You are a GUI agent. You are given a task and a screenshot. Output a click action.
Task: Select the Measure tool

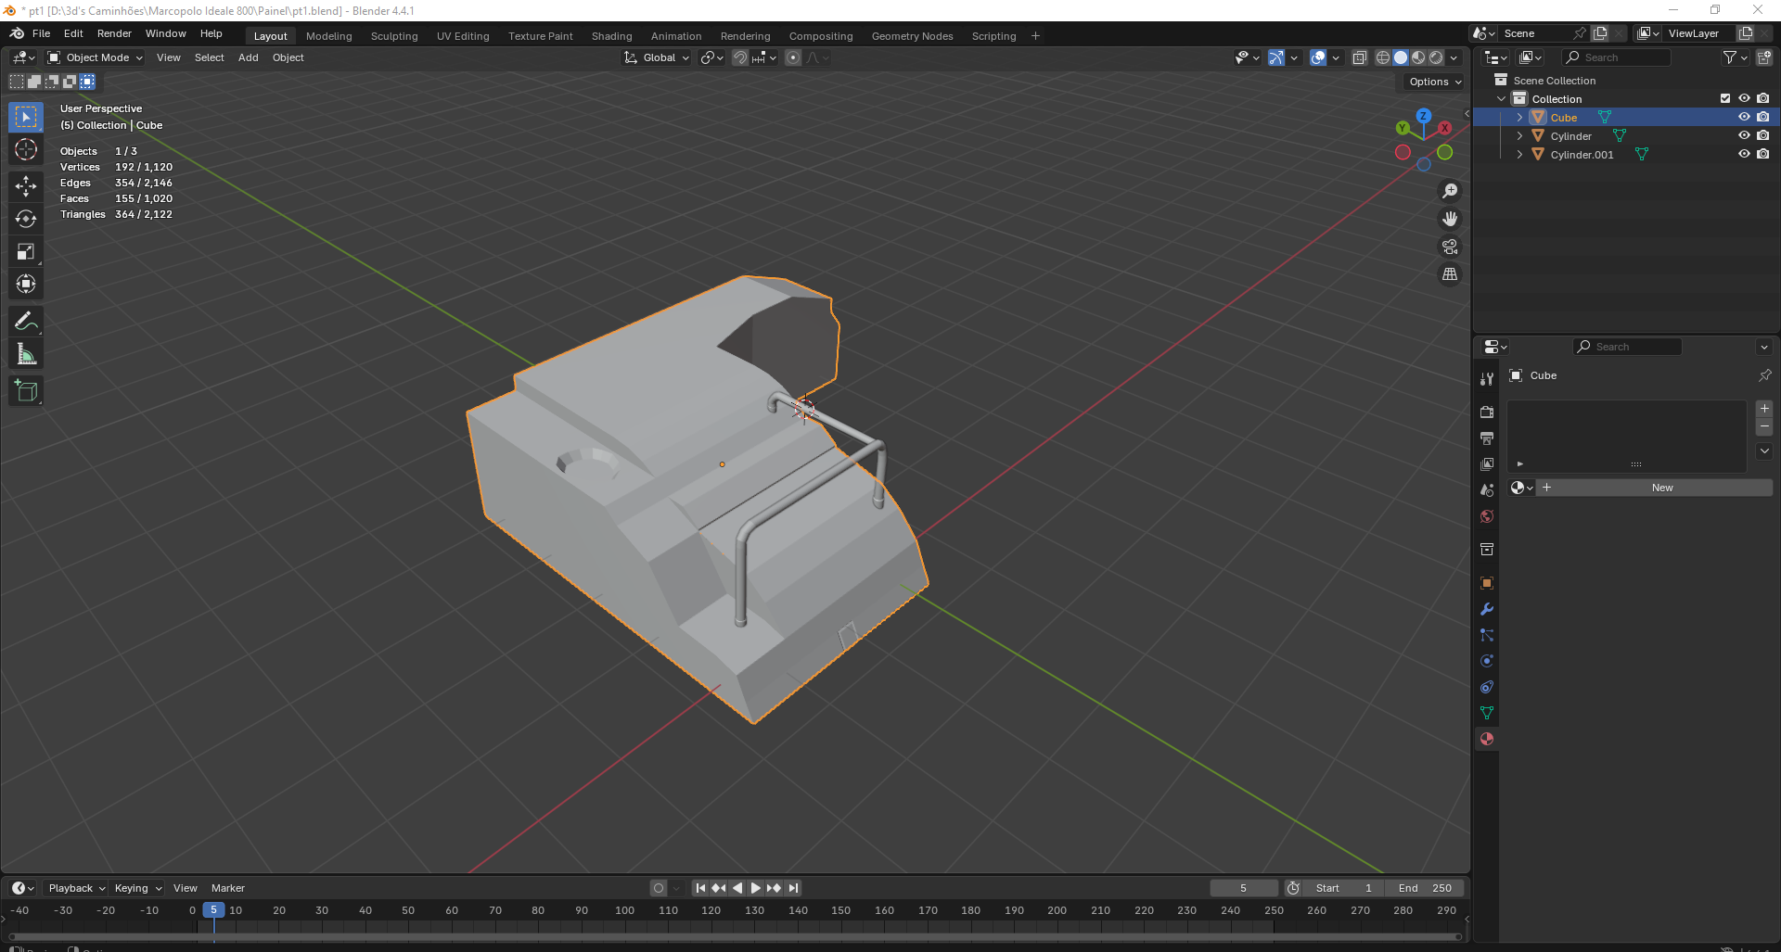pyautogui.click(x=26, y=354)
